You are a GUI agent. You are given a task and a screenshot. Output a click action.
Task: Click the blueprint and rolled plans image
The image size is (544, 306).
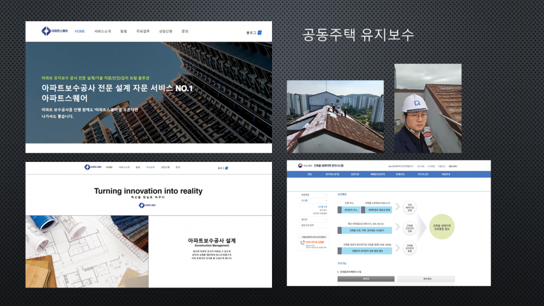[86, 252]
